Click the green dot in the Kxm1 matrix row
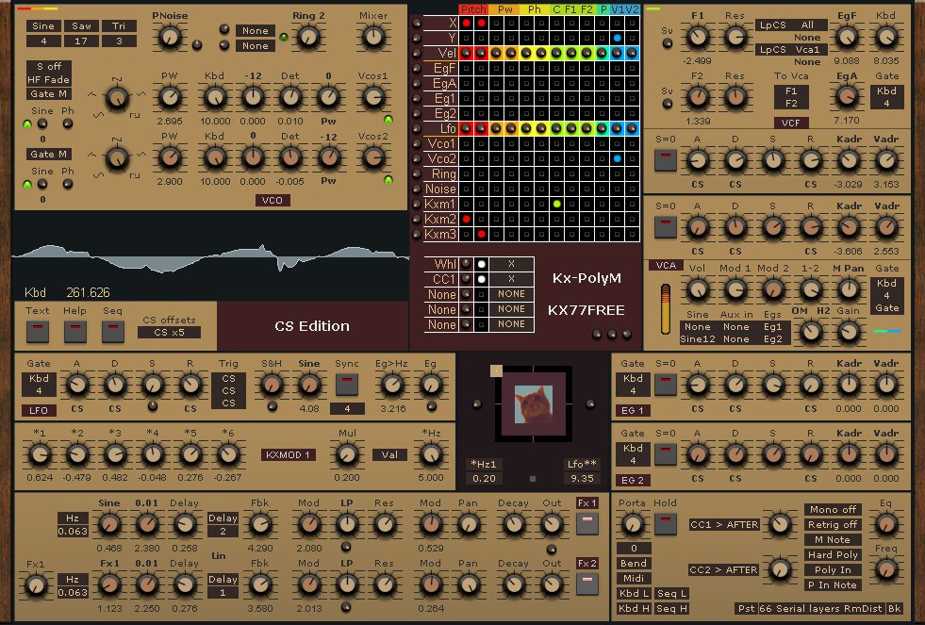The image size is (925, 625). click(x=557, y=204)
